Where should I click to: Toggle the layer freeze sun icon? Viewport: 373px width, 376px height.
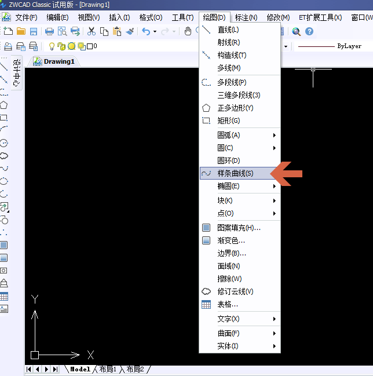click(71, 46)
